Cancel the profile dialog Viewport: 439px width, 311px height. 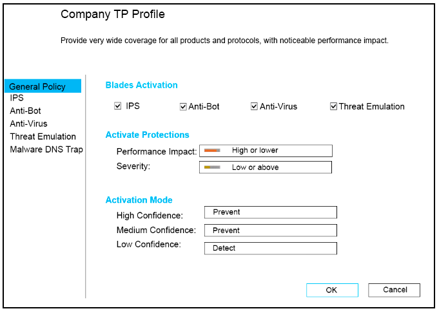pyautogui.click(x=395, y=290)
